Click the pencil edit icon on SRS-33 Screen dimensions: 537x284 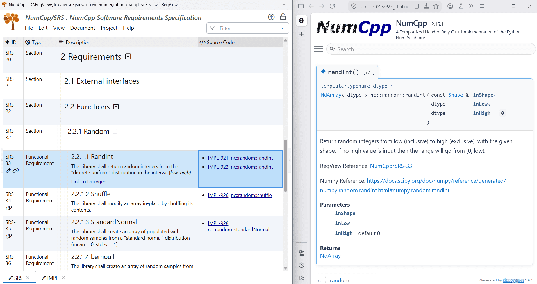tap(8, 171)
